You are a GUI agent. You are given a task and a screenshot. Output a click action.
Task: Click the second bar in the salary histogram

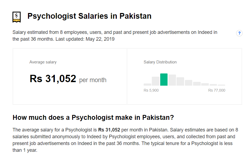156,81
